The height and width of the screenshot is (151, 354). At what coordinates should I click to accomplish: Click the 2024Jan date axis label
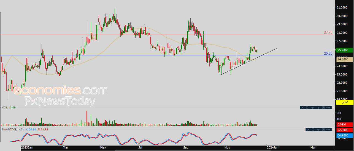tap(272, 148)
